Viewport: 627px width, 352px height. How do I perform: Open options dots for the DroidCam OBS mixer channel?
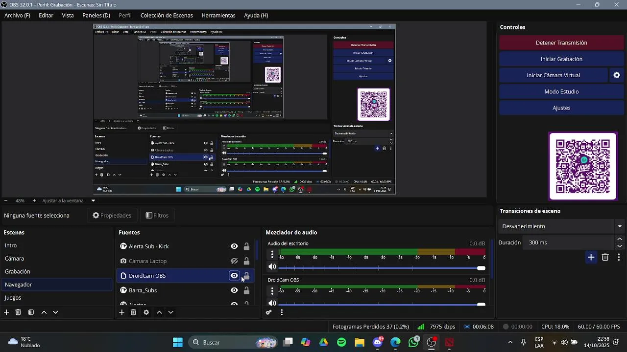[272, 291]
